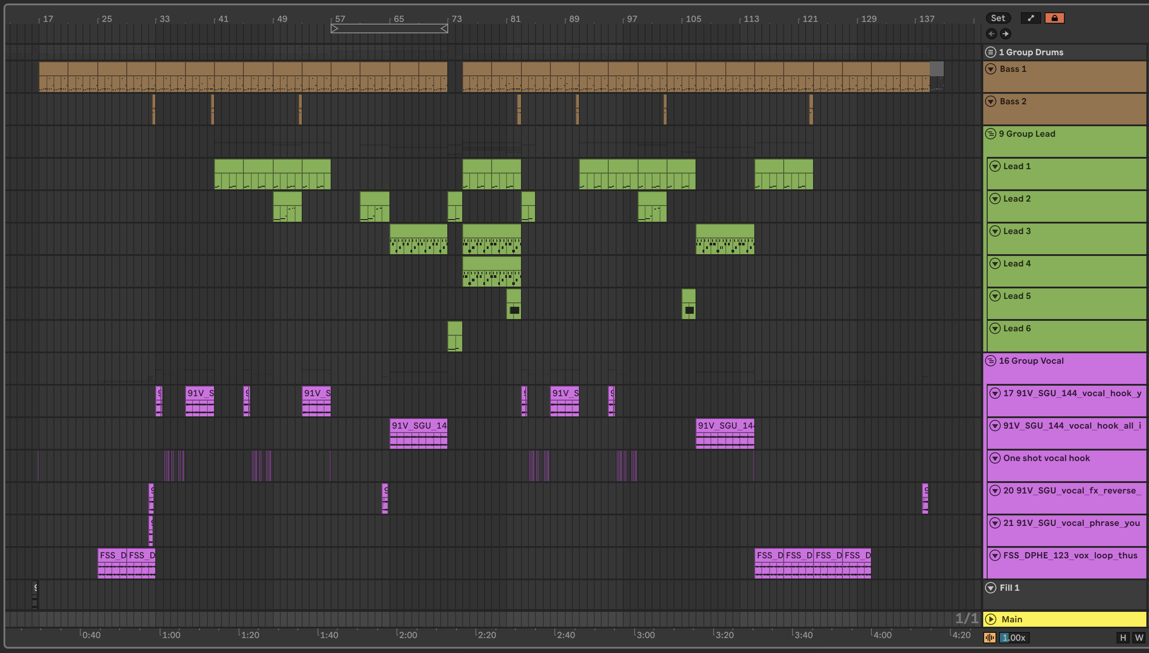Fold the Lead 6 track triangle
Screen dimensions: 1149x653
995,328
